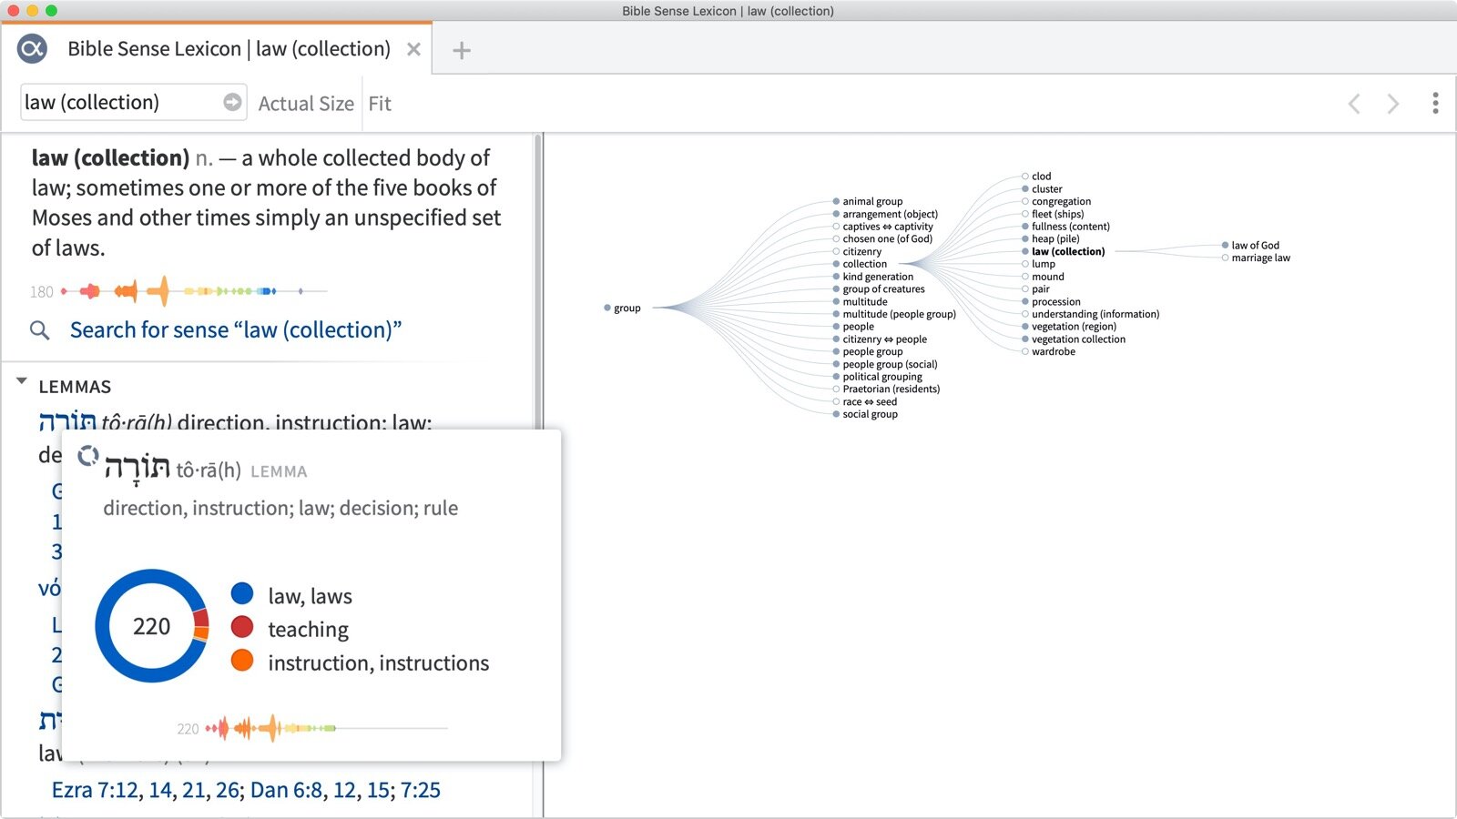Select the race ⇔ seed node
Screen dimensions: 1457x819
(x=865, y=401)
